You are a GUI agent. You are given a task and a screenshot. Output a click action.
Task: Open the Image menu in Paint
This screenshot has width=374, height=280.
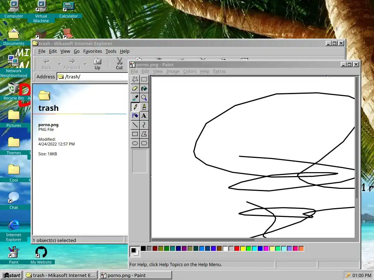(x=173, y=71)
